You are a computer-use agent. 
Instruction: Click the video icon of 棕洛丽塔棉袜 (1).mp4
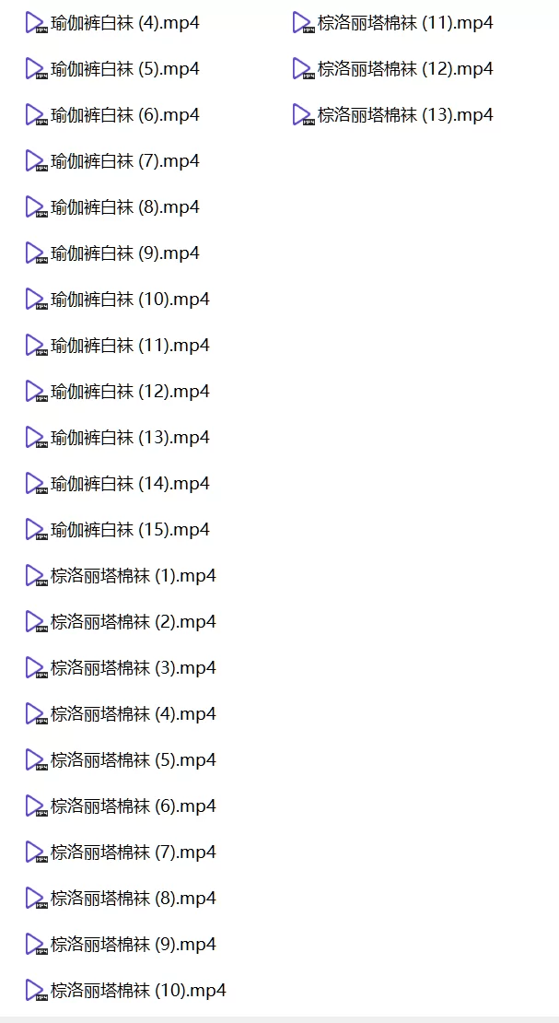click(37, 576)
